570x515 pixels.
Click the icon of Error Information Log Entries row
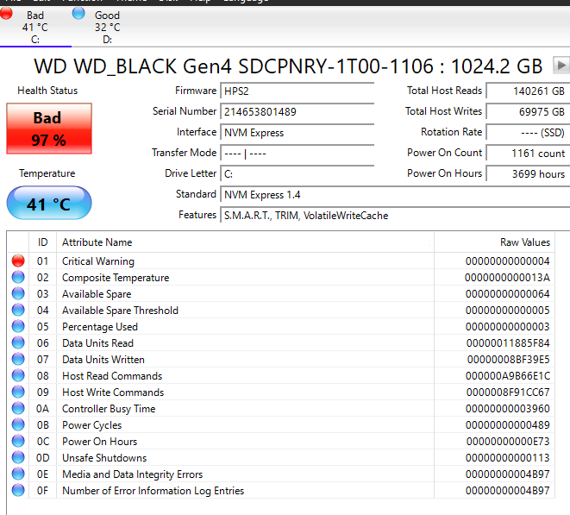[18, 490]
